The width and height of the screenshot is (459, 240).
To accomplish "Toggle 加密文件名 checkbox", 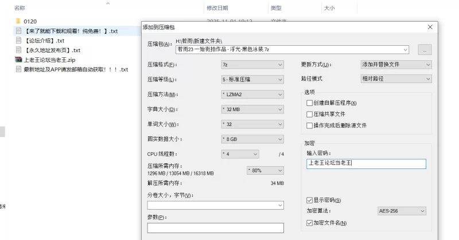I will tap(310, 222).
